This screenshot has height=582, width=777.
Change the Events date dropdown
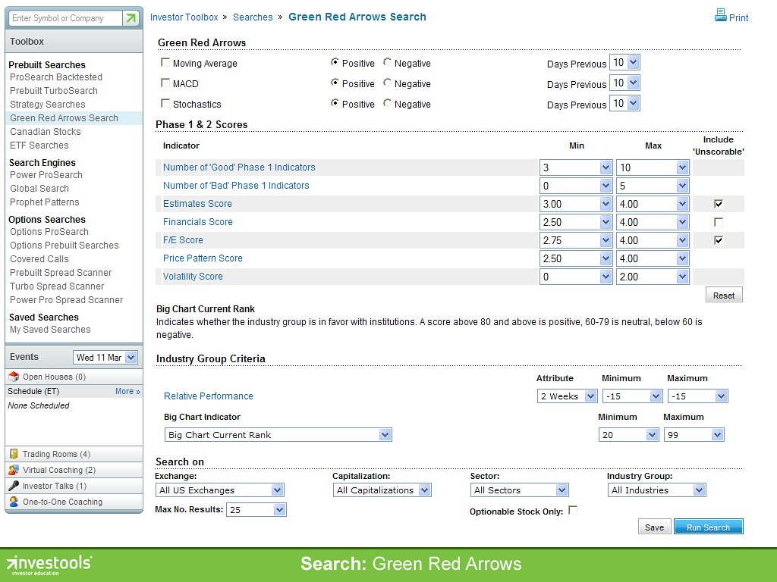point(105,356)
